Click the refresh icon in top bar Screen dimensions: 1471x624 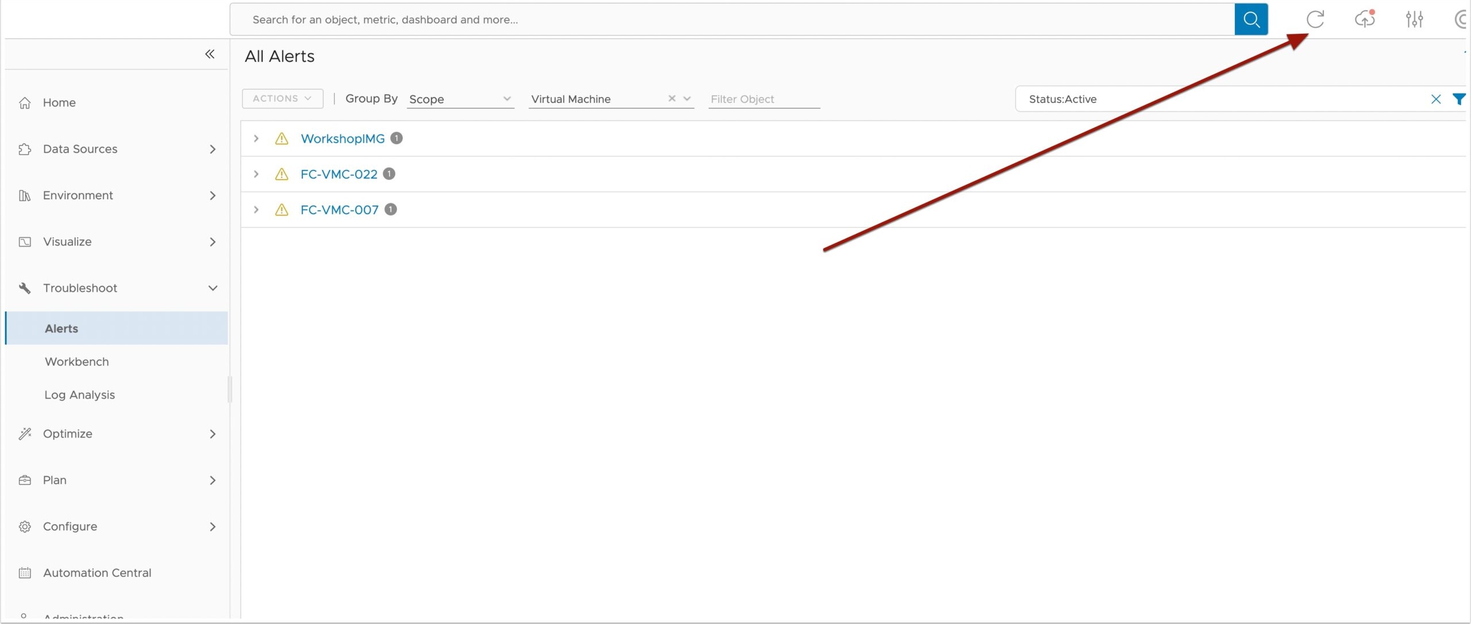[x=1315, y=20]
